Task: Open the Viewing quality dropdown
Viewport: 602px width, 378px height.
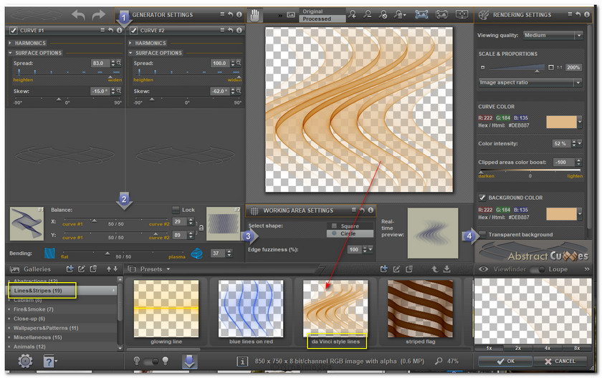Action: tap(553, 35)
